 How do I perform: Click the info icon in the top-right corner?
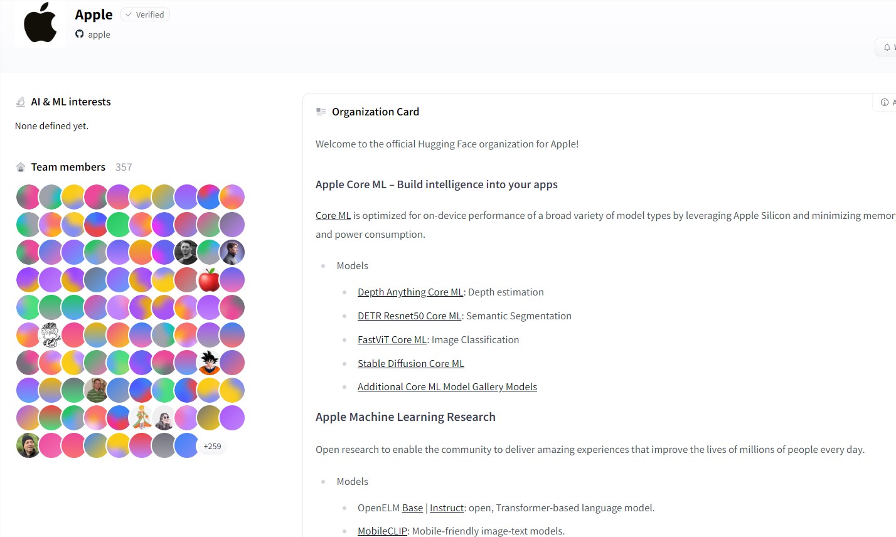pyautogui.click(x=884, y=102)
